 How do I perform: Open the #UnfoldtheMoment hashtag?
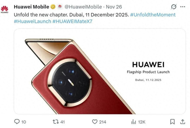click(x=153, y=15)
